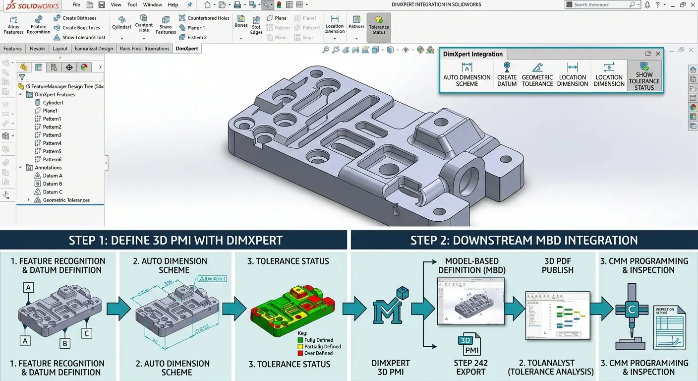Viewport: 698px width, 381px height.
Task: Select the DimXpert tab
Action: tap(187, 49)
